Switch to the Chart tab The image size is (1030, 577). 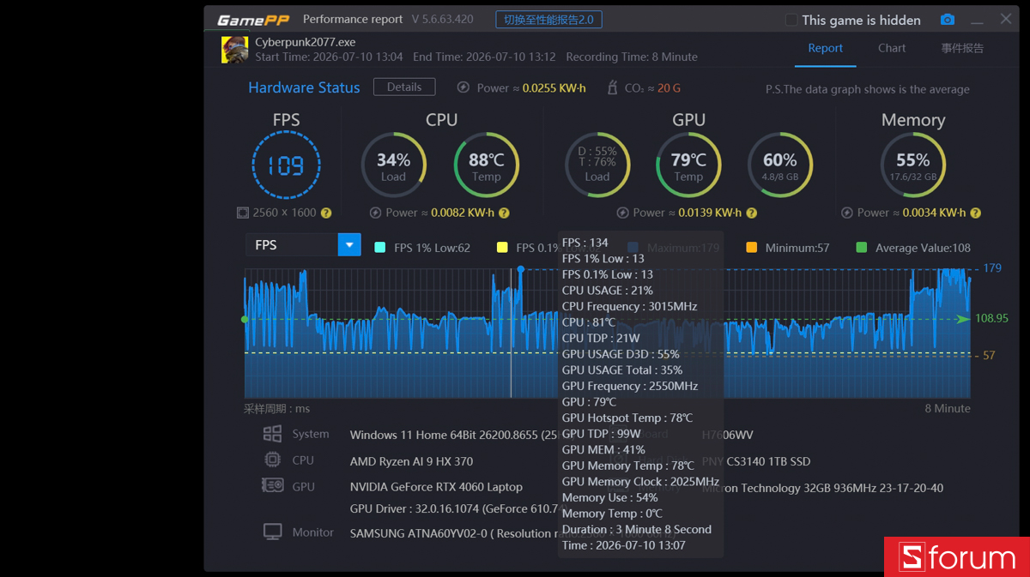892,48
